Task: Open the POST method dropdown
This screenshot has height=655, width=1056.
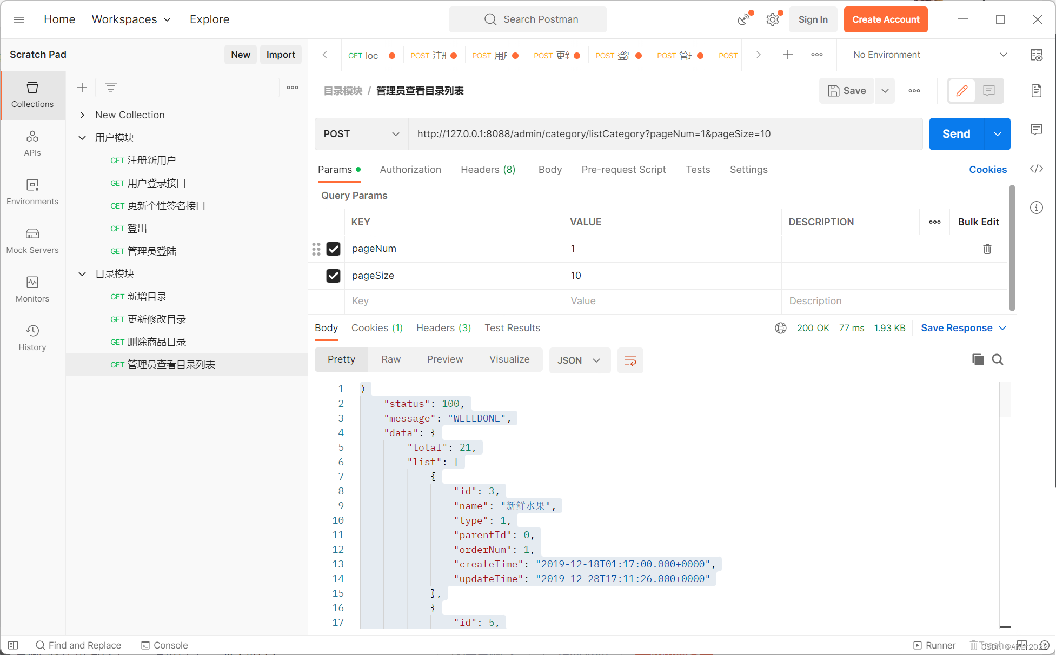Action: [x=361, y=134]
